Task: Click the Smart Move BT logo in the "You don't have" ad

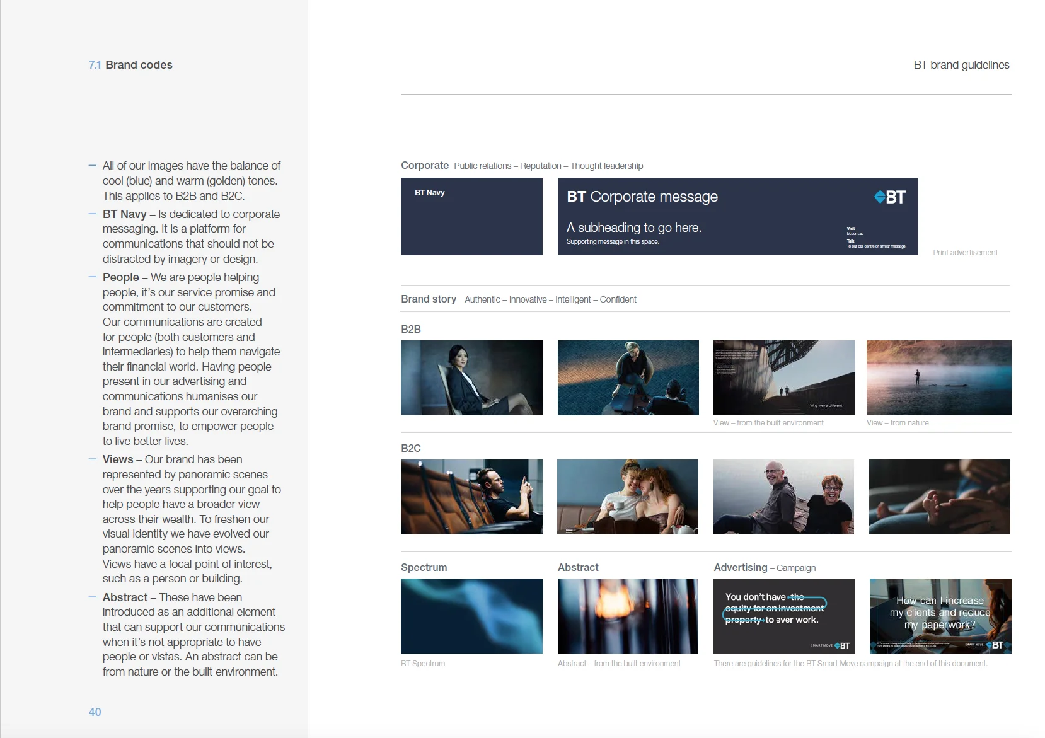Action: tap(831, 645)
